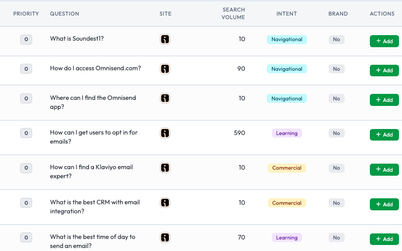The width and height of the screenshot is (402, 251).
Task: Add the 'best CRM with email integration' question
Action: point(384,204)
